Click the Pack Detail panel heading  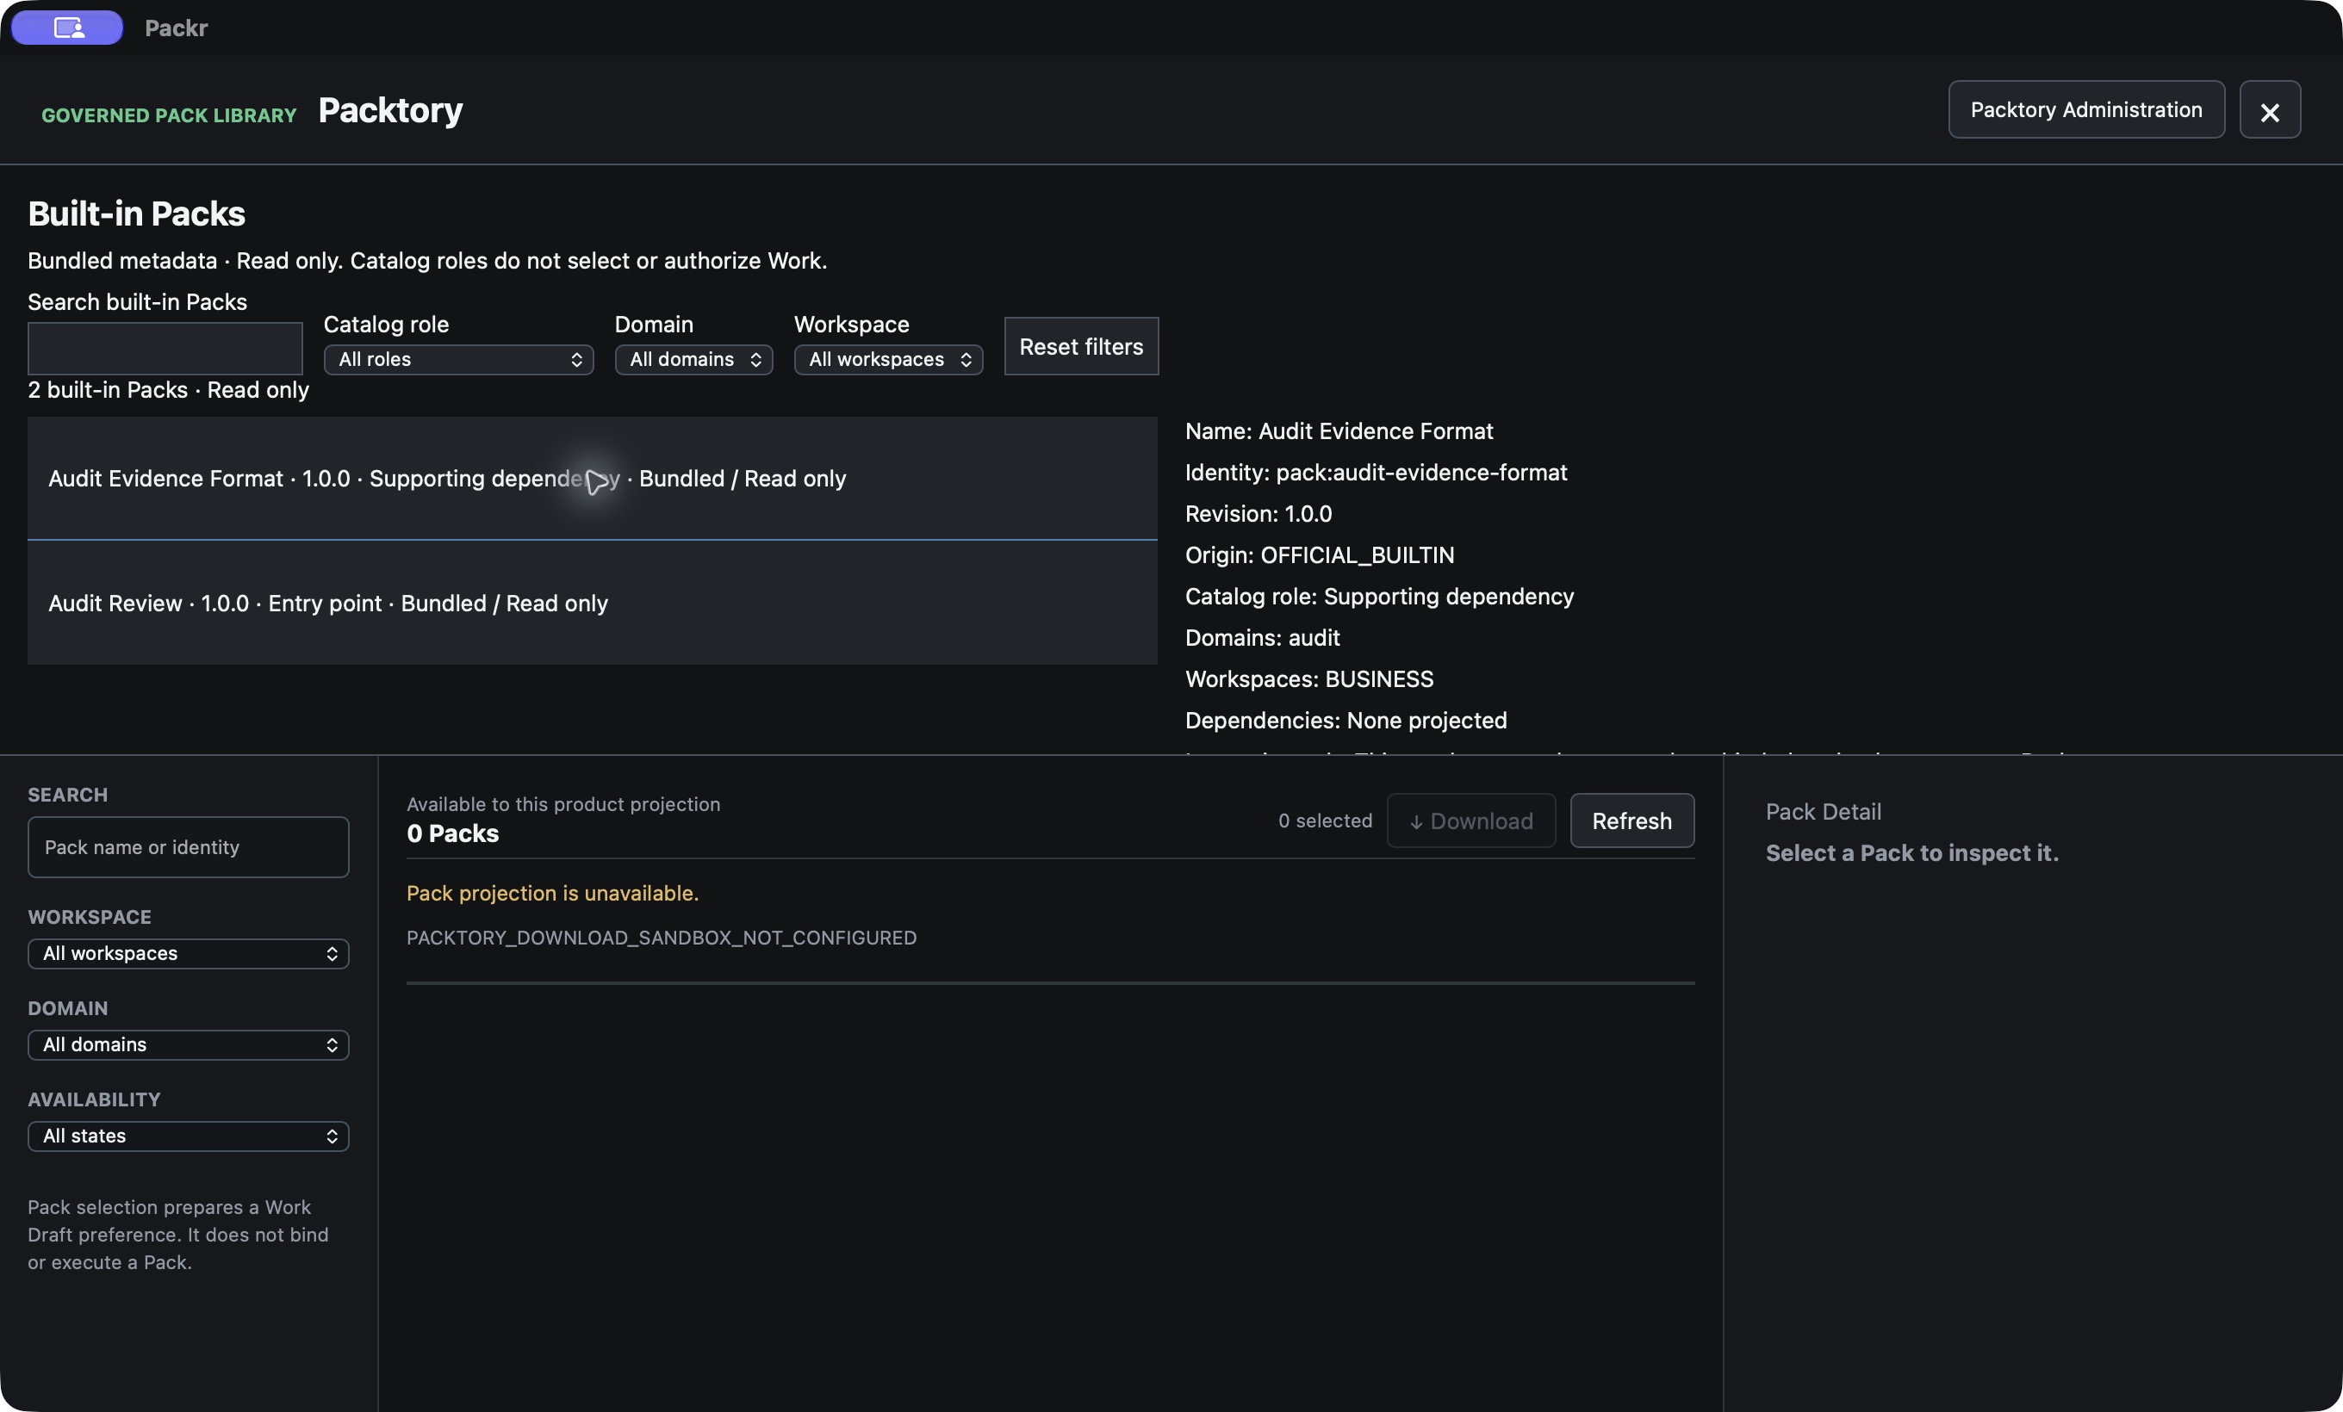click(x=1823, y=813)
